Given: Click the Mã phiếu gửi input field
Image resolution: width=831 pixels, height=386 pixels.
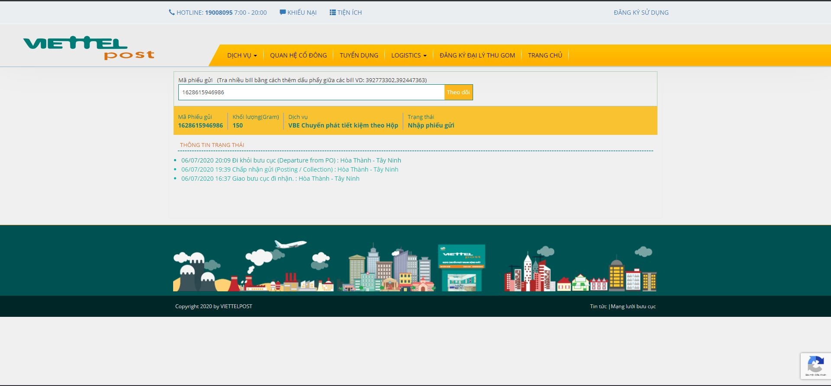Looking at the screenshot, I should 311,92.
